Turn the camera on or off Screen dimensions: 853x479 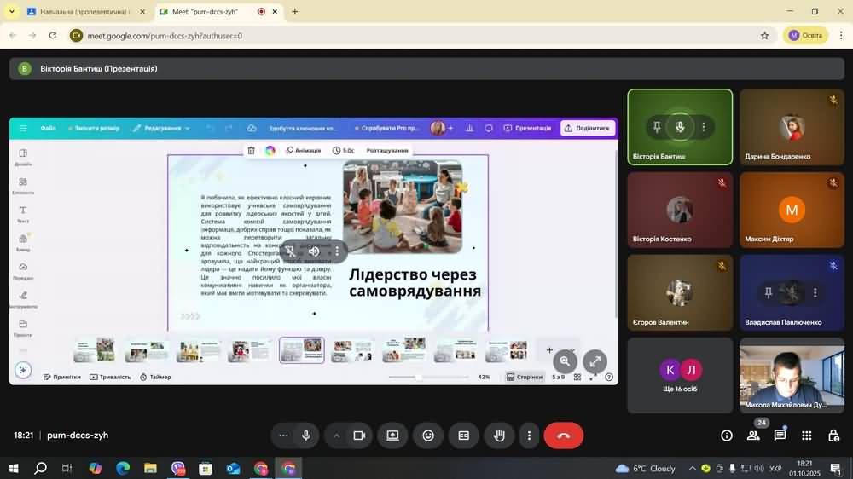pos(359,436)
